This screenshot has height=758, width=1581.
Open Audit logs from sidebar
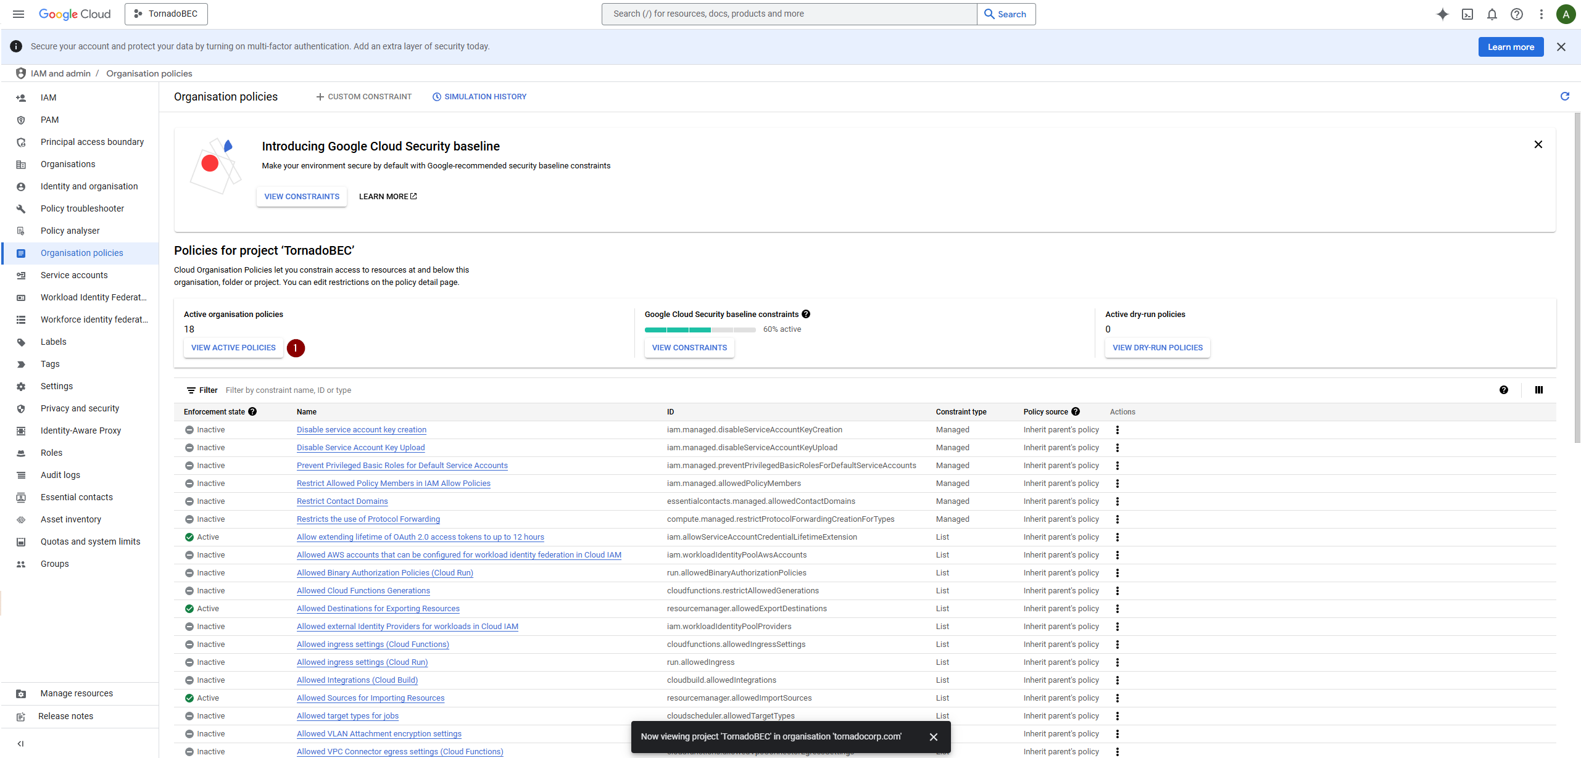click(x=60, y=475)
